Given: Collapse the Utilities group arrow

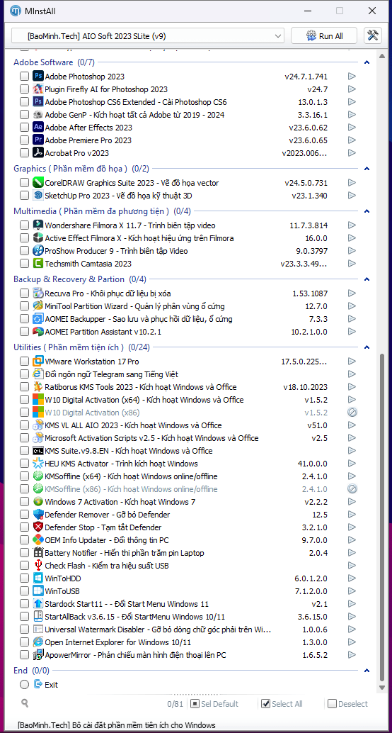Looking at the screenshot, I should [x=367, y=347].
